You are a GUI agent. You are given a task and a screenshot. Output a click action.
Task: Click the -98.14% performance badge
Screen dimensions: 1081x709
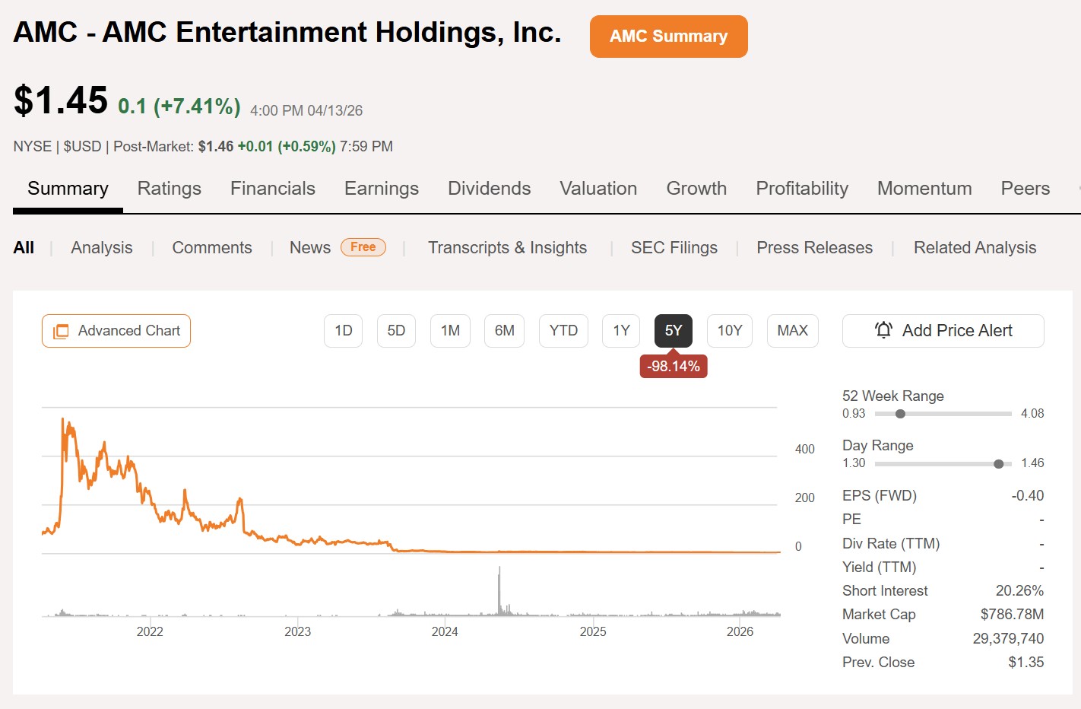pos(674,367)
